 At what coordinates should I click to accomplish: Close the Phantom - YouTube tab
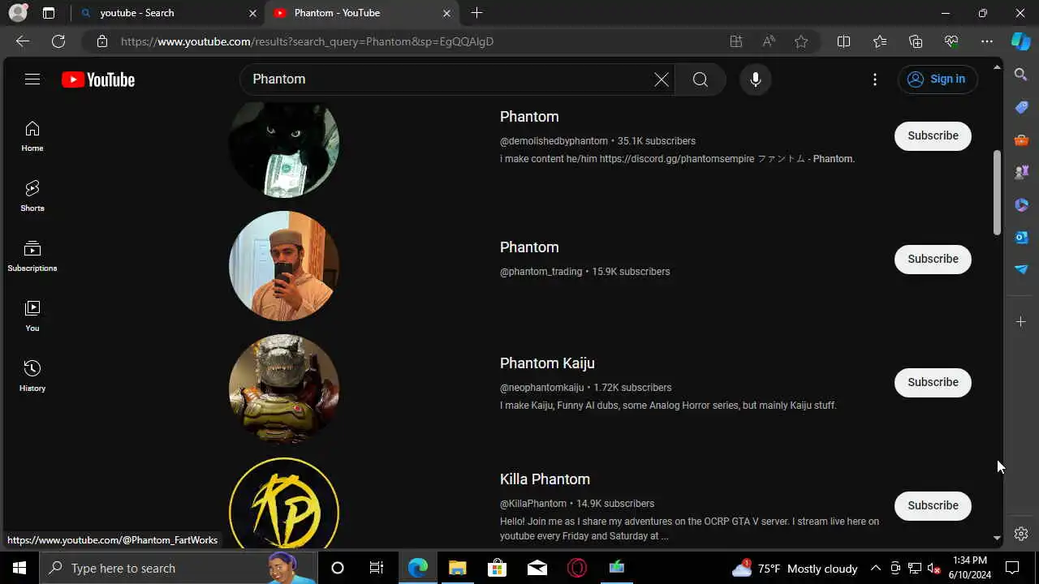pyautogui.click(x=446, y=13)
